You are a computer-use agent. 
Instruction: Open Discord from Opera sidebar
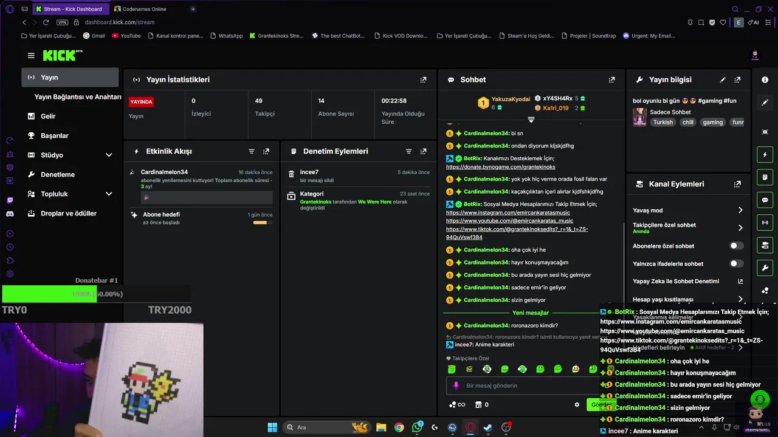point(10,214)
